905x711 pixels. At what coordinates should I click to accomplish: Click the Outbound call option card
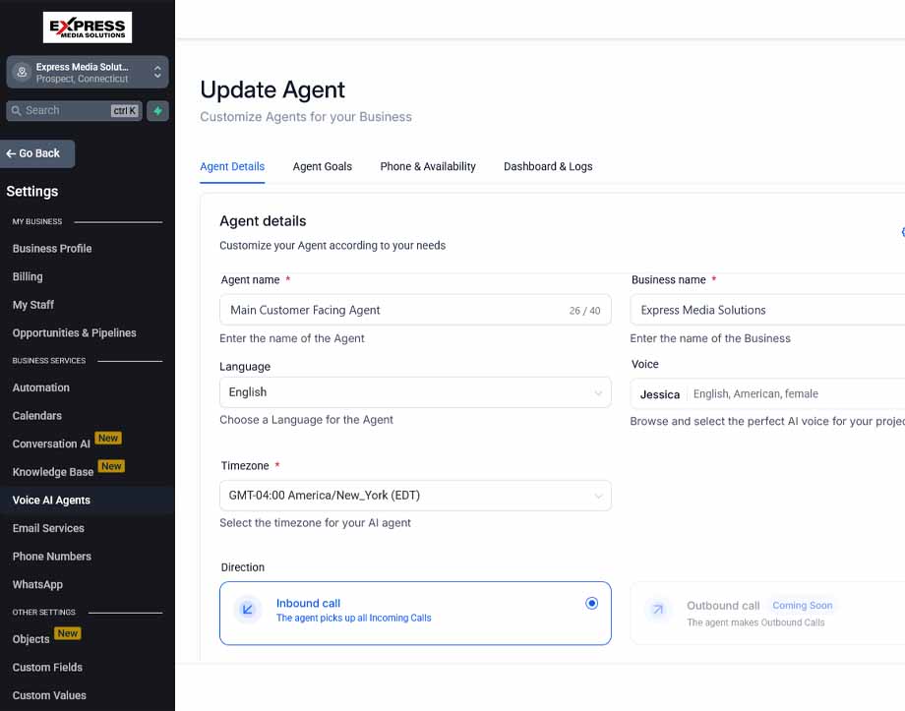coord(767,614)
